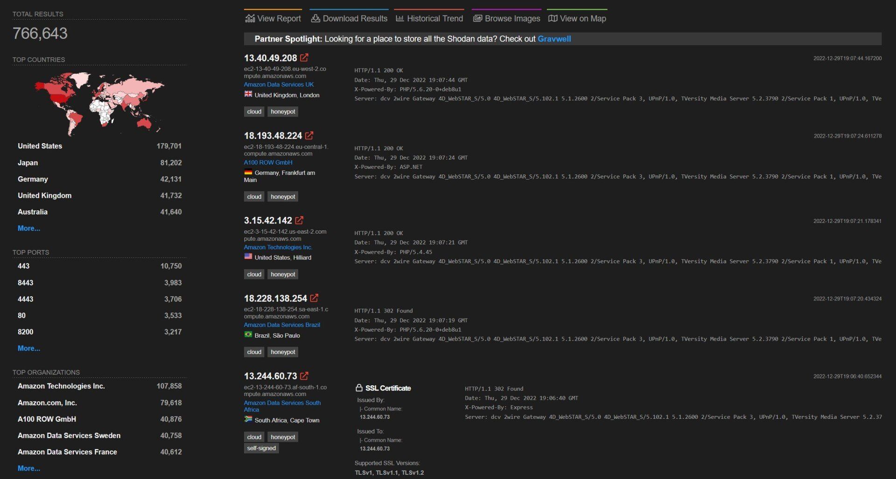The height and width of the screenshot is (479, 896).
Task: Click the View on Map icon
Action: tap(553, 19)
